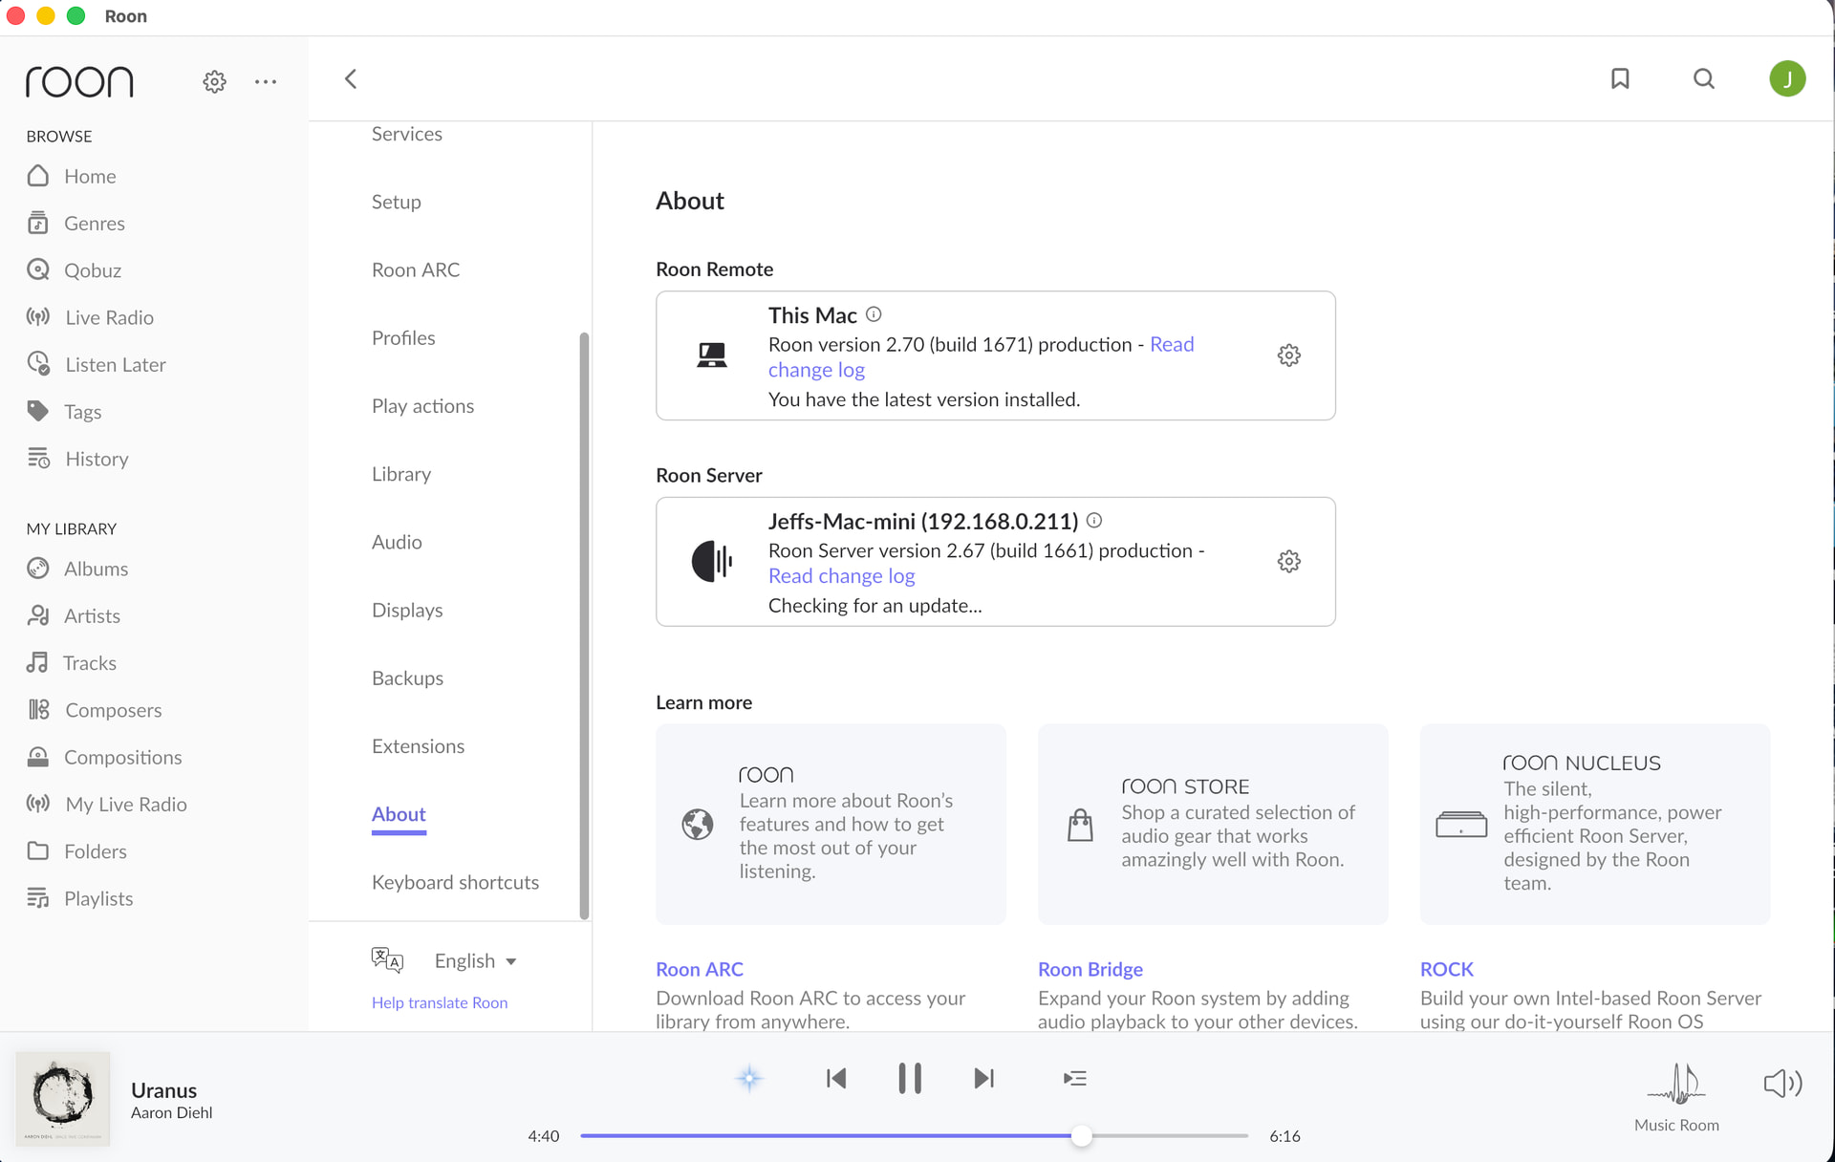The height and width of the screenshot is (1162, 1835).
Task: Open the Roon Nucleus card
Action: (x=1595, y=824)
